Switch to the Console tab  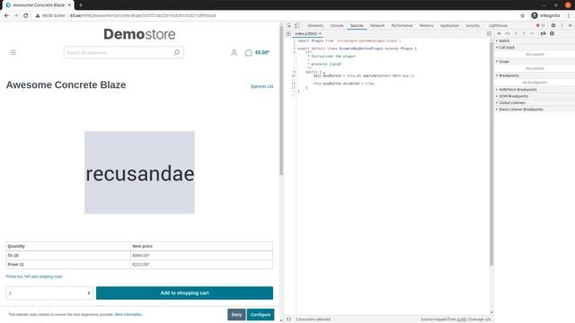click(x=337, y=26)
